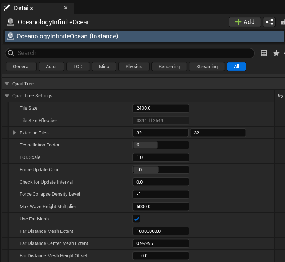The width and height of the screenshot is (285, 262).
Task: Click the Tile Size Effective read-only value
Action: pyautogui.click(x=161, y=121)
